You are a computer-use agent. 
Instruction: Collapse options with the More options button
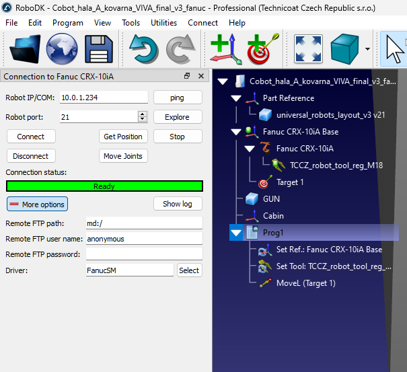click(37, 204)
